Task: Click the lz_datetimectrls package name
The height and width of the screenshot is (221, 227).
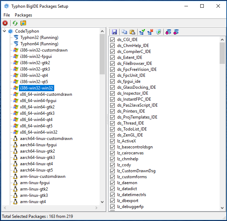Action: [132, 195]
